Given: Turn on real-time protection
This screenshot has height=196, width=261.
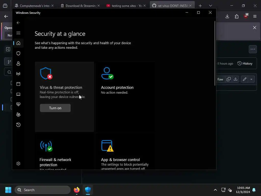Looking at the screenshot, I should pos(55,108).
